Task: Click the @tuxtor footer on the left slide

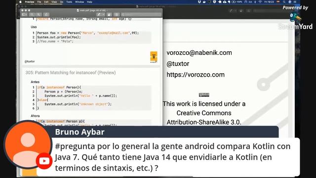Action: pos(30,61)
